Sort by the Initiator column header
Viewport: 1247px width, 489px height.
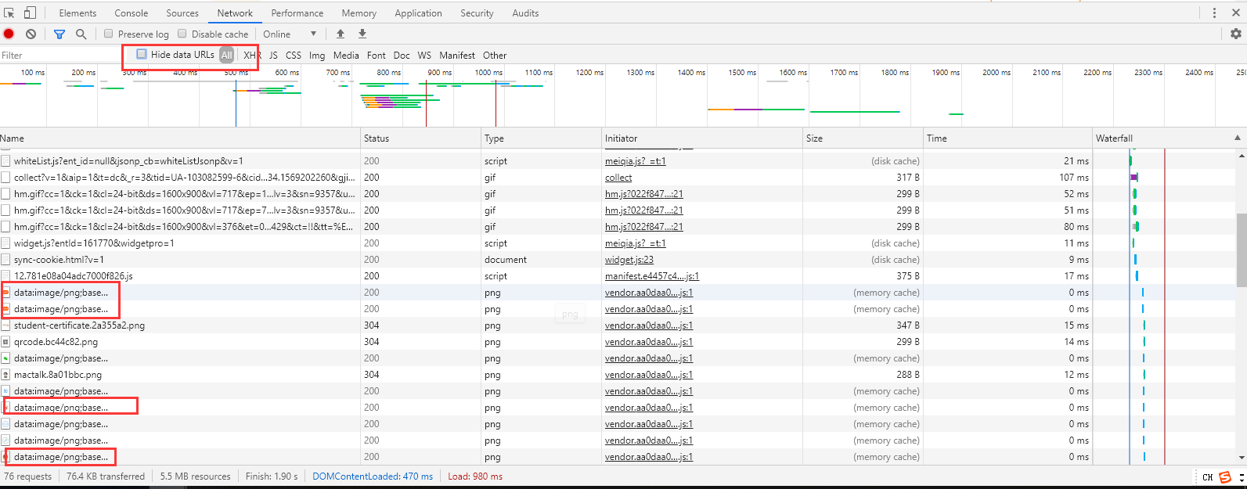702,138
